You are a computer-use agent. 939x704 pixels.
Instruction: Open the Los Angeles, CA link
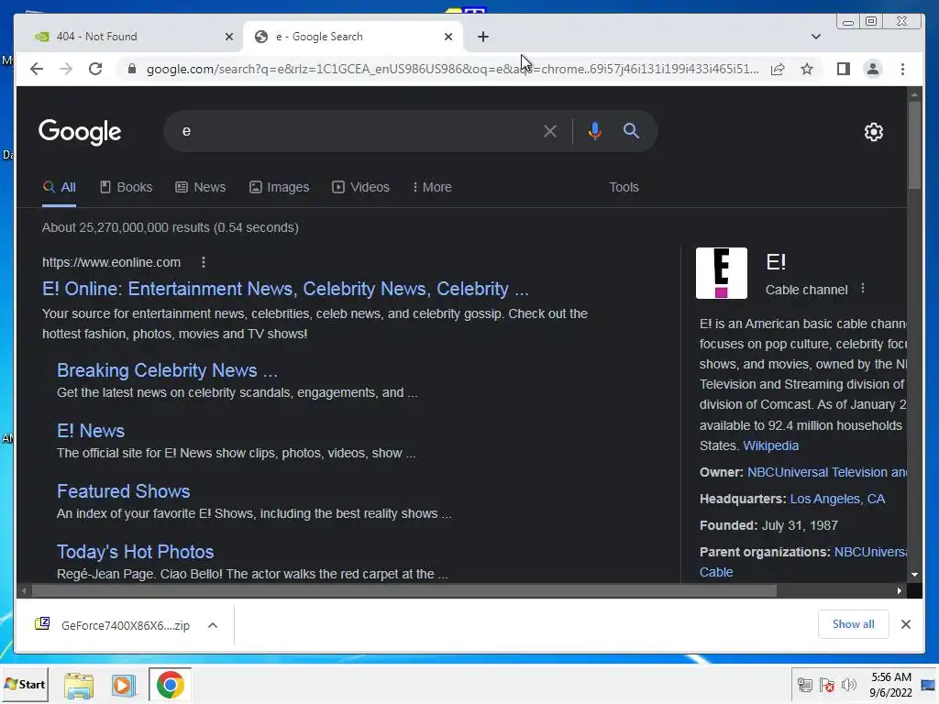click(837, 499)
